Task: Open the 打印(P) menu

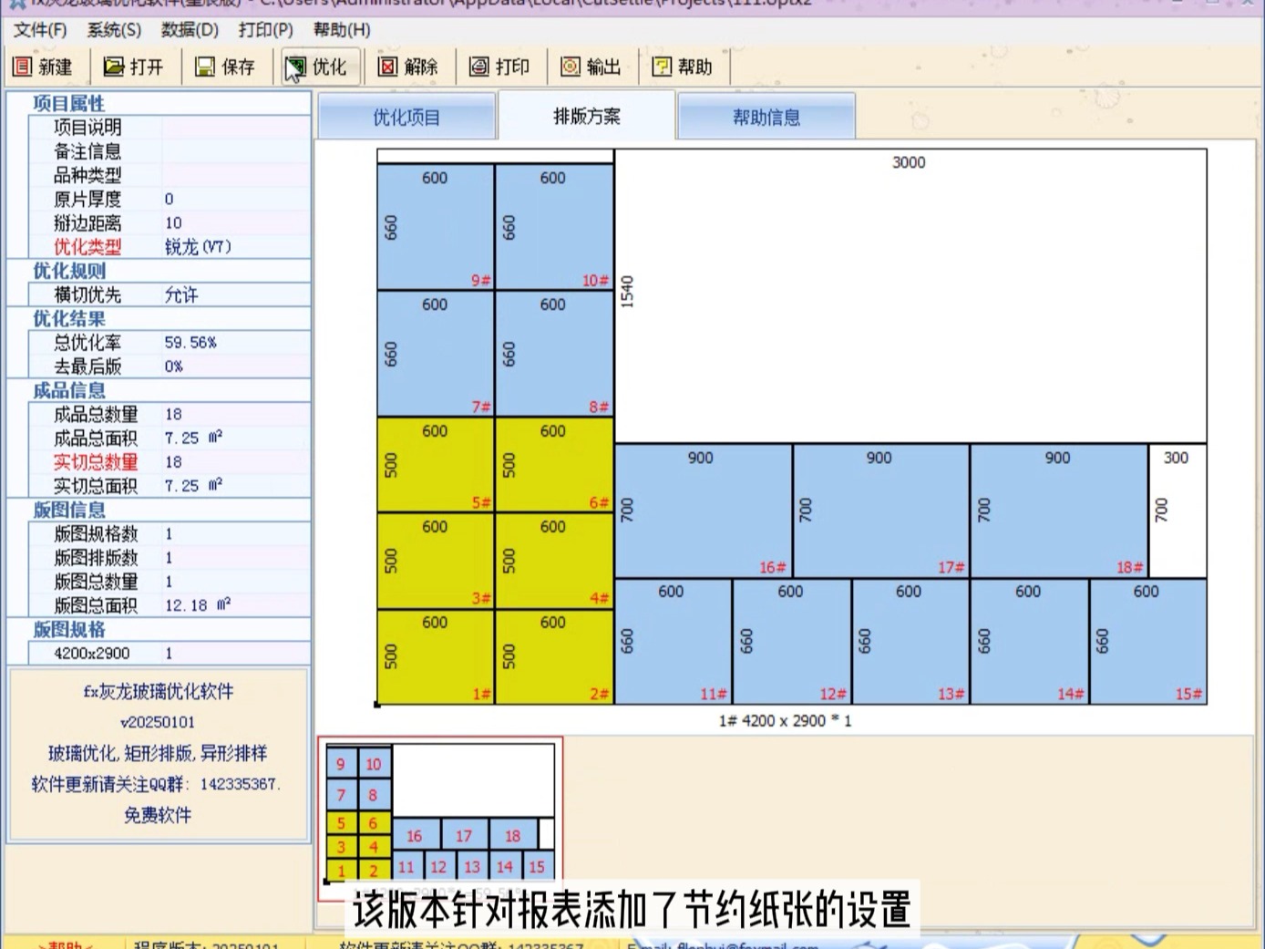Action: point(265,30)
